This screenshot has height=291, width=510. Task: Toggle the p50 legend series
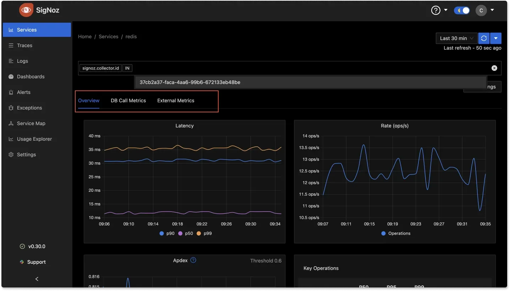click(x=186, y=233)
